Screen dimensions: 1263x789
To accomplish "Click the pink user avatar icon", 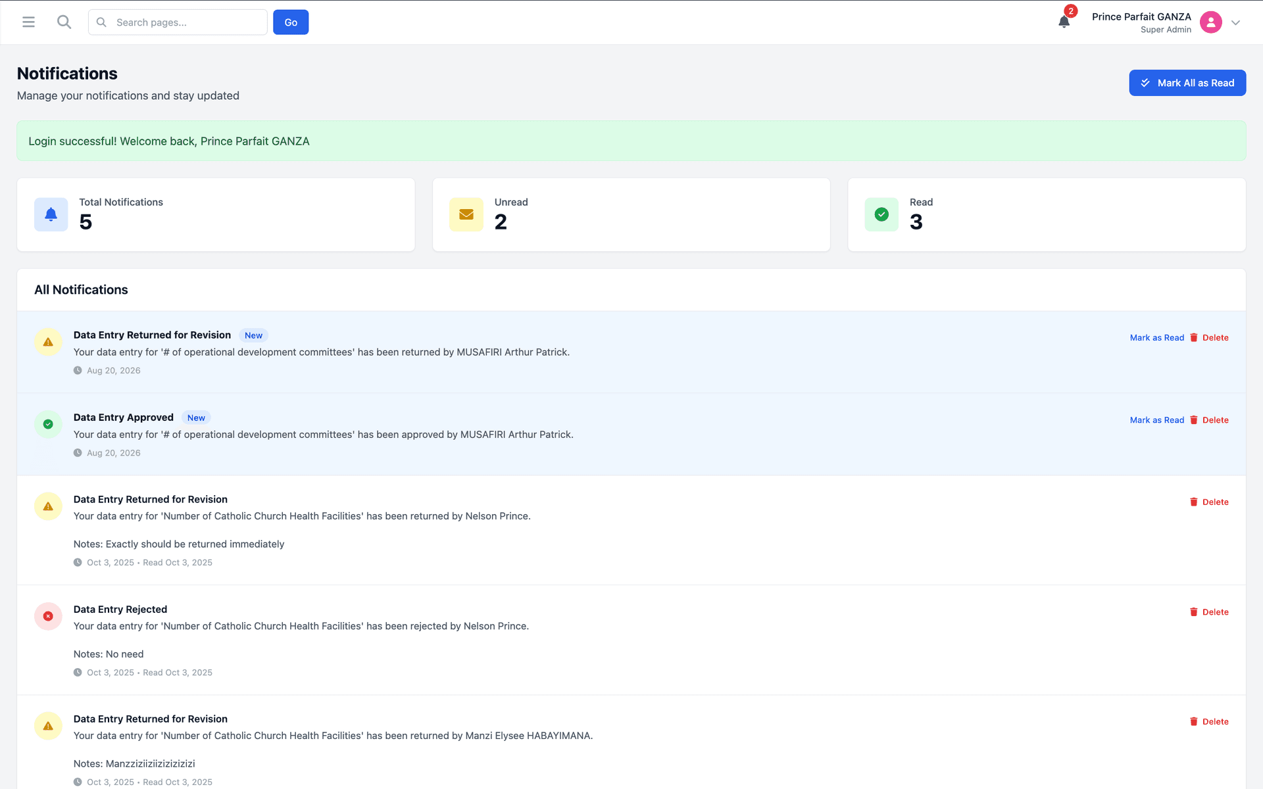I will 1210,22.
